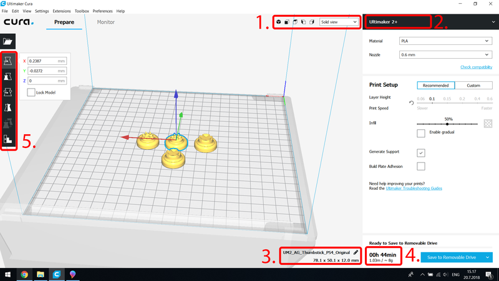Select the Mirror tool
The height and width of the screenshot is (281, 499).
pyautogui.click(x=8, y=107)
